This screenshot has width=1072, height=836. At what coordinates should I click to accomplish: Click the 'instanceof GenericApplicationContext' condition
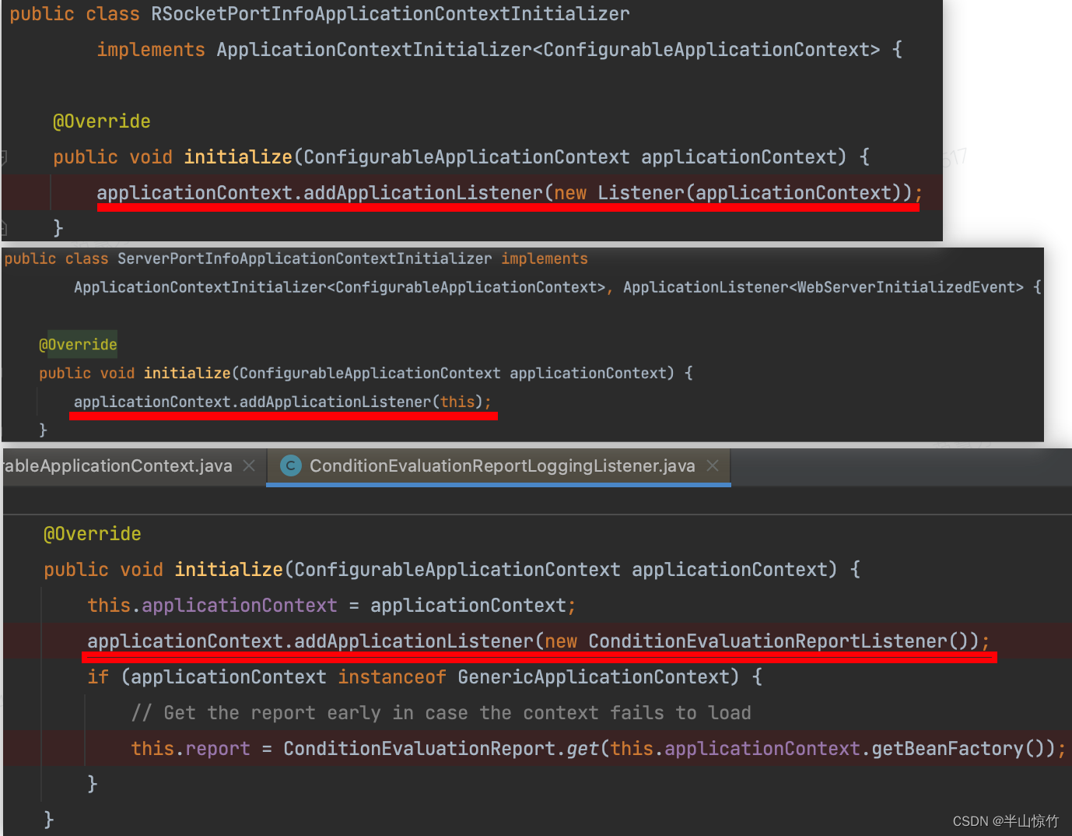538,676
